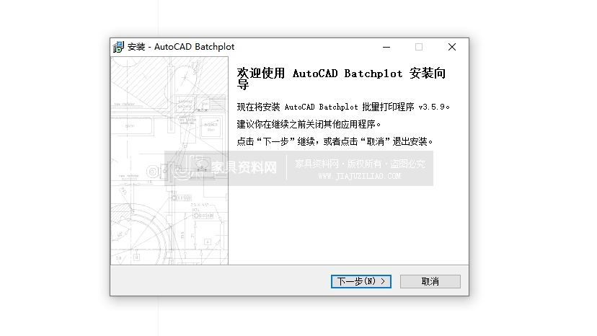Click the installer icon in the title bar
The width and height of the screenshot is (597, 336).
(118, 47)
